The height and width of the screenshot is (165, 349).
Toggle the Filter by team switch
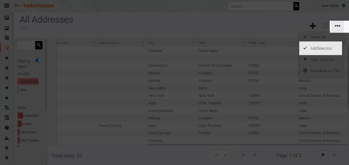point(38,60)
